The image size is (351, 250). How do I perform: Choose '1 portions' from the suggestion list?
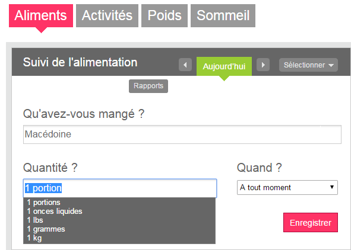click(119, 203)
